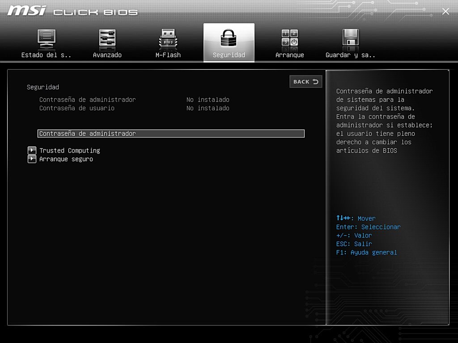
Task: Close the Click BIOS window
Action: [445, 11]
